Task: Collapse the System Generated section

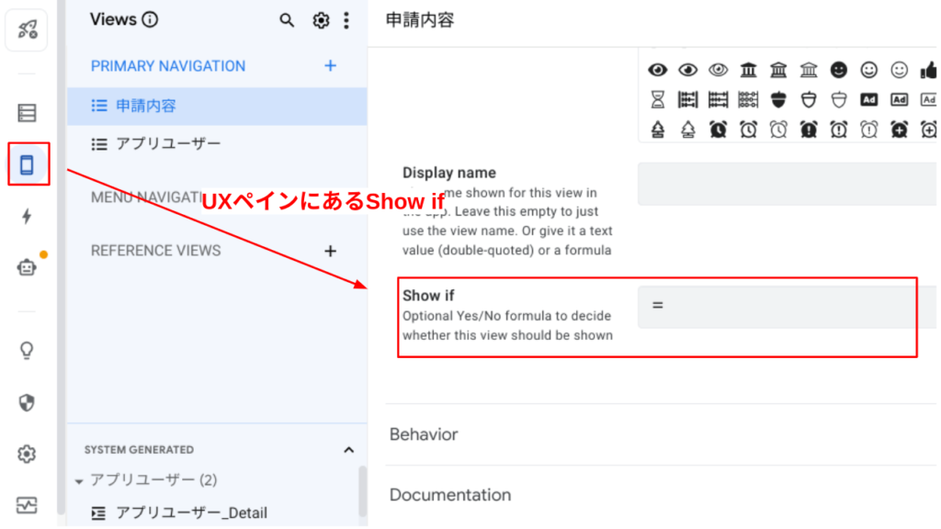Action: (x=348, y=450)
